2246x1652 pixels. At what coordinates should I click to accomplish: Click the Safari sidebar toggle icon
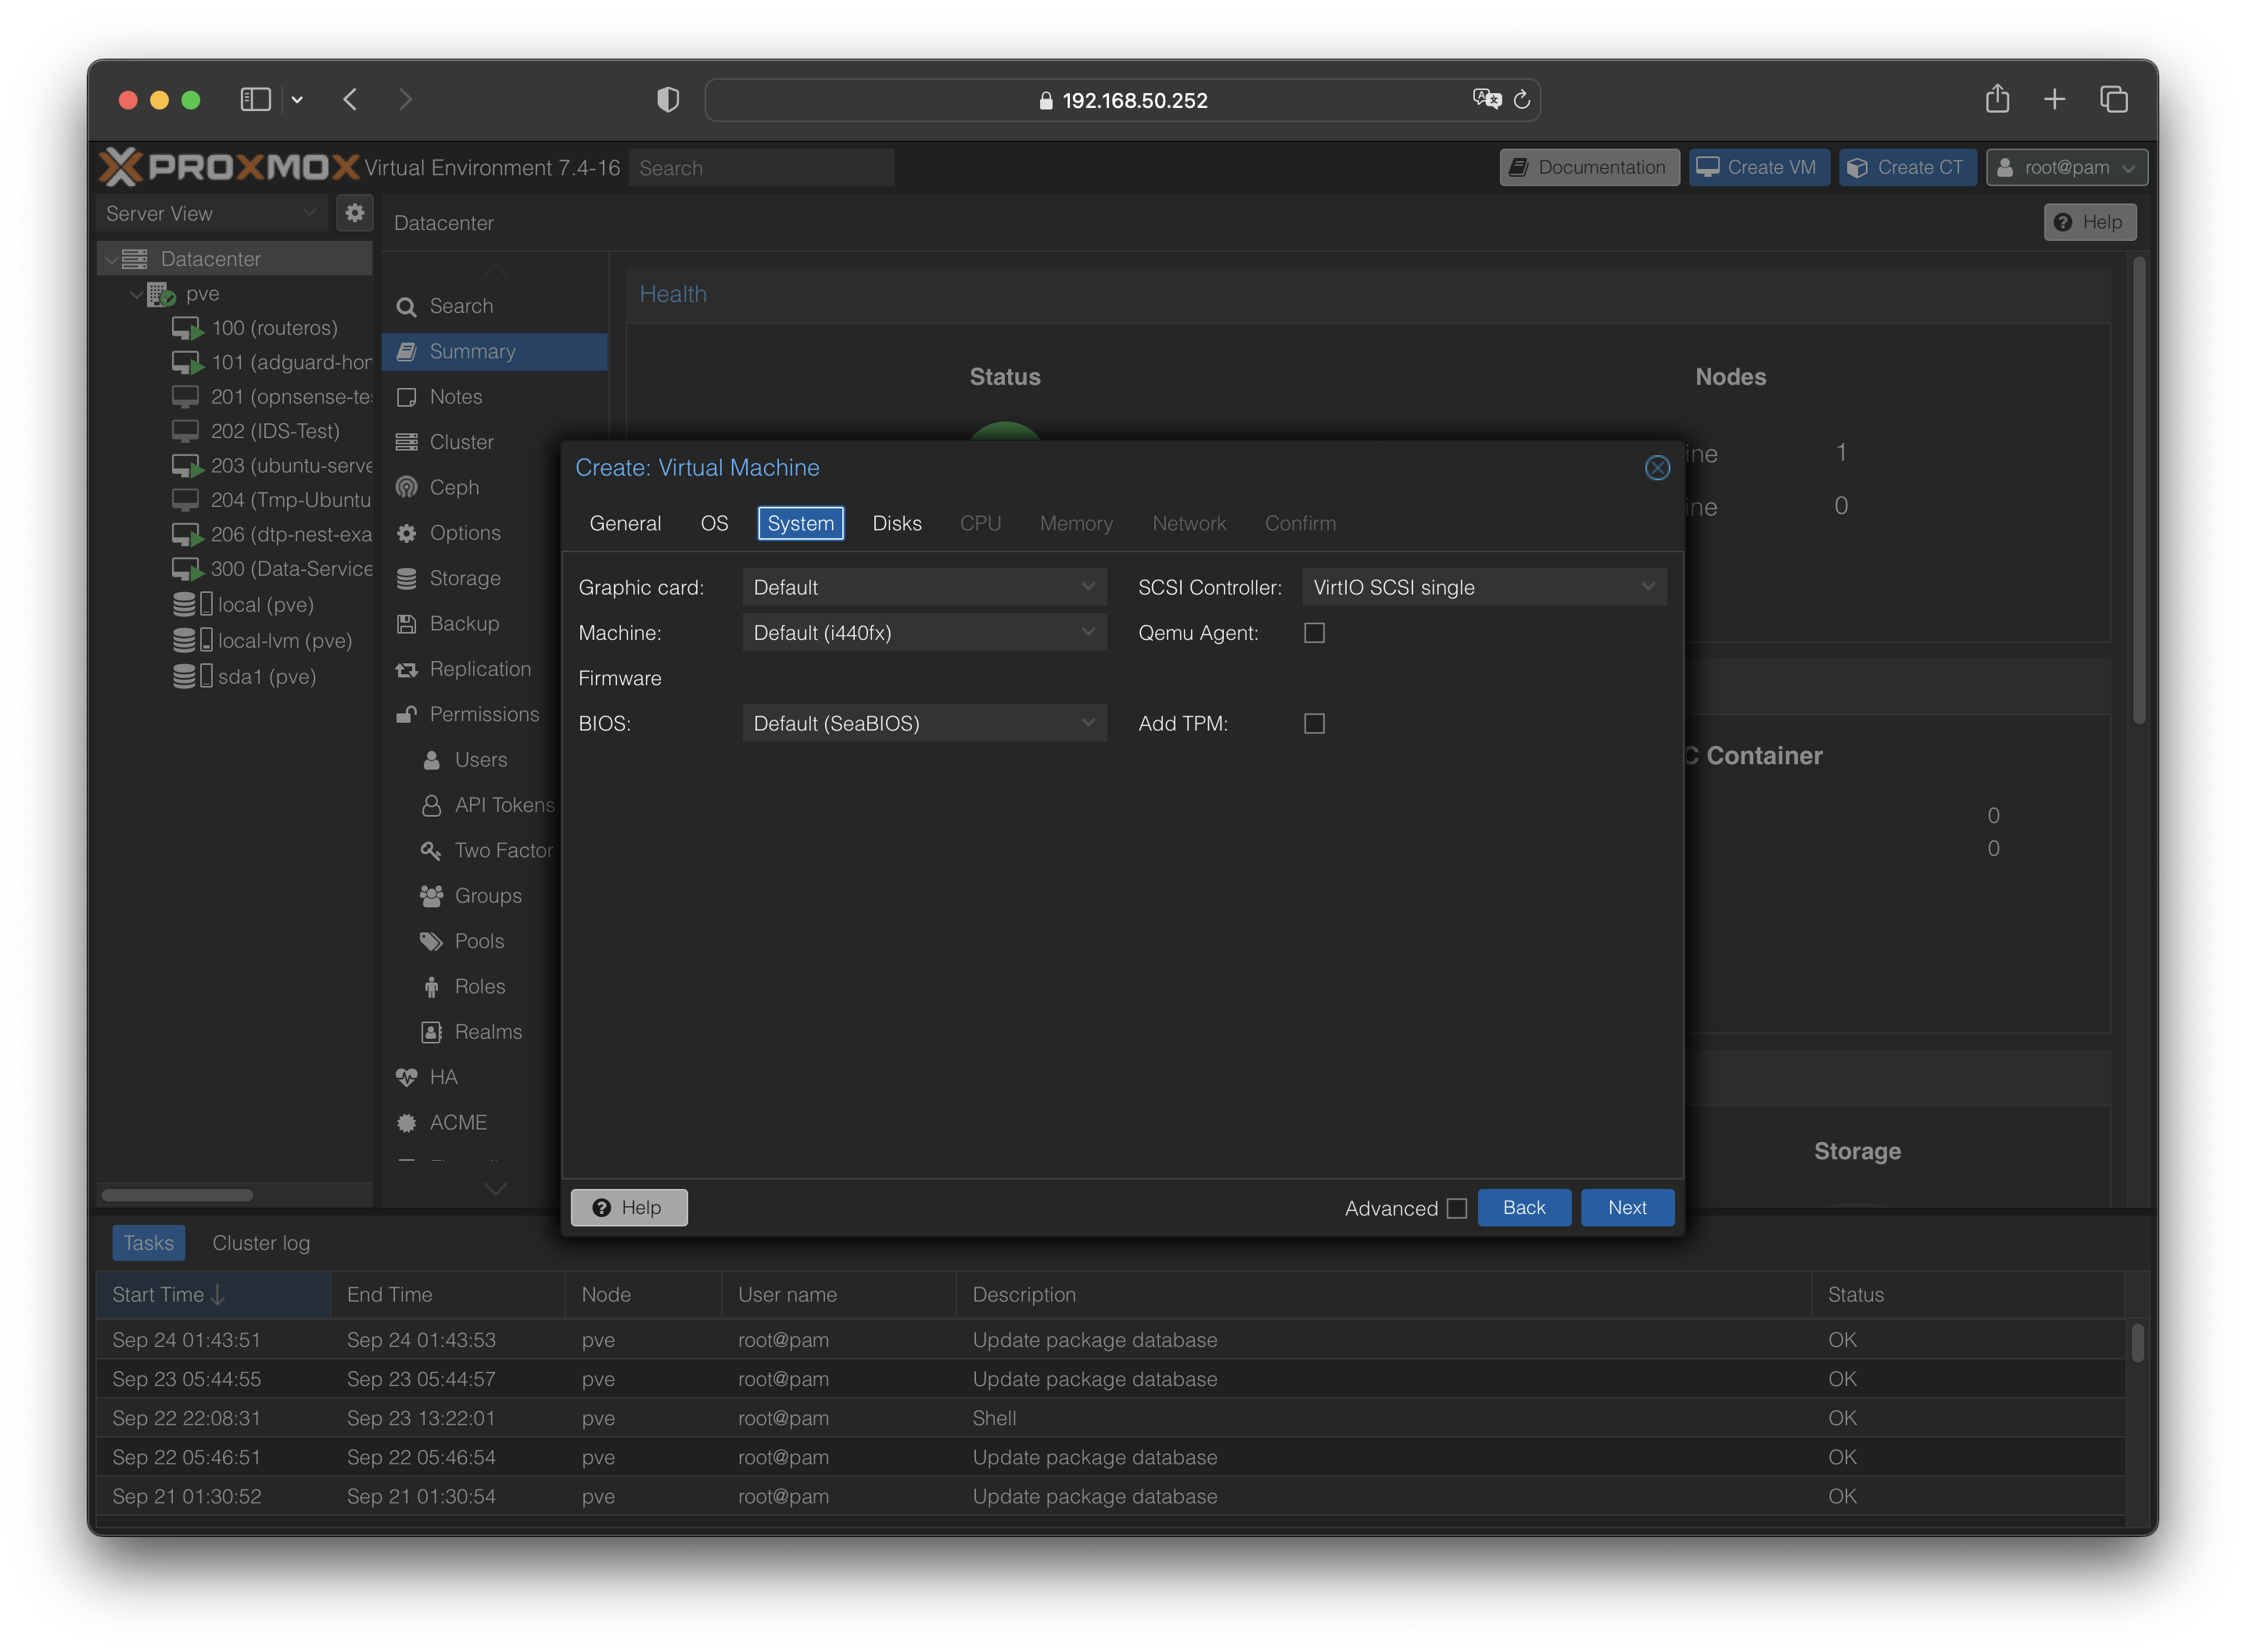pyautogui.click(x=256, y=99)
